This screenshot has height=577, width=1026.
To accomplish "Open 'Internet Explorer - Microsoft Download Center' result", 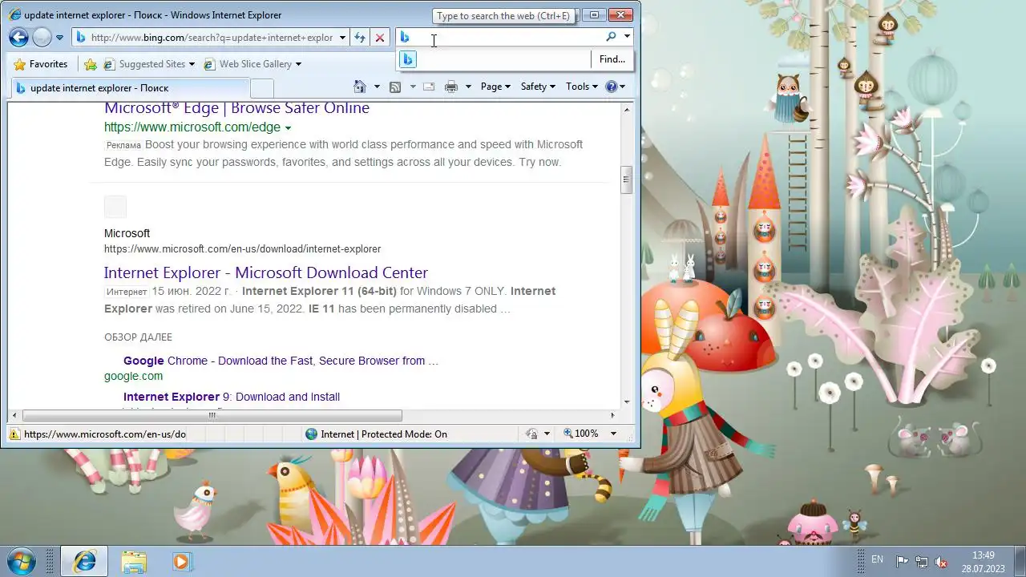I will pos(266,272).
